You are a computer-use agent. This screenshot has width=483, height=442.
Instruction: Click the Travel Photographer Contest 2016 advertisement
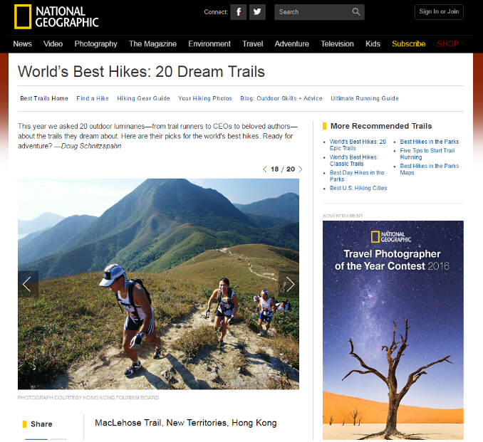click(393, 330)
